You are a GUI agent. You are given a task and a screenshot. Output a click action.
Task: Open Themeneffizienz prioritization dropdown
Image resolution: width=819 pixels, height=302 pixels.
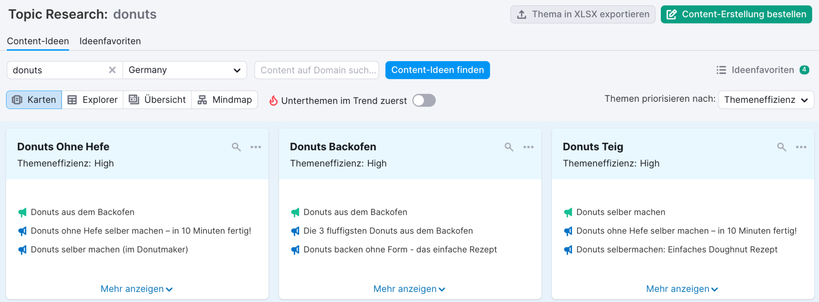766,100
